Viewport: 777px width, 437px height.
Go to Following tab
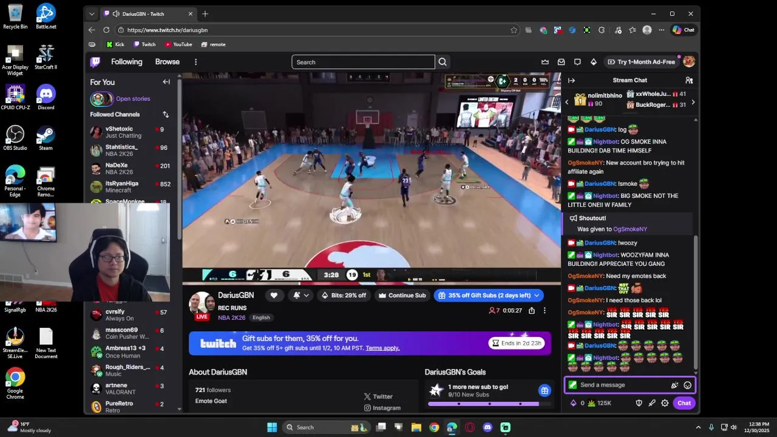[126, 62]
